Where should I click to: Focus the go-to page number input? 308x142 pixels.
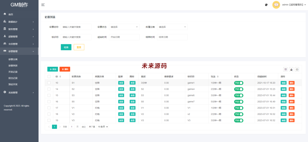click(72, 127)
